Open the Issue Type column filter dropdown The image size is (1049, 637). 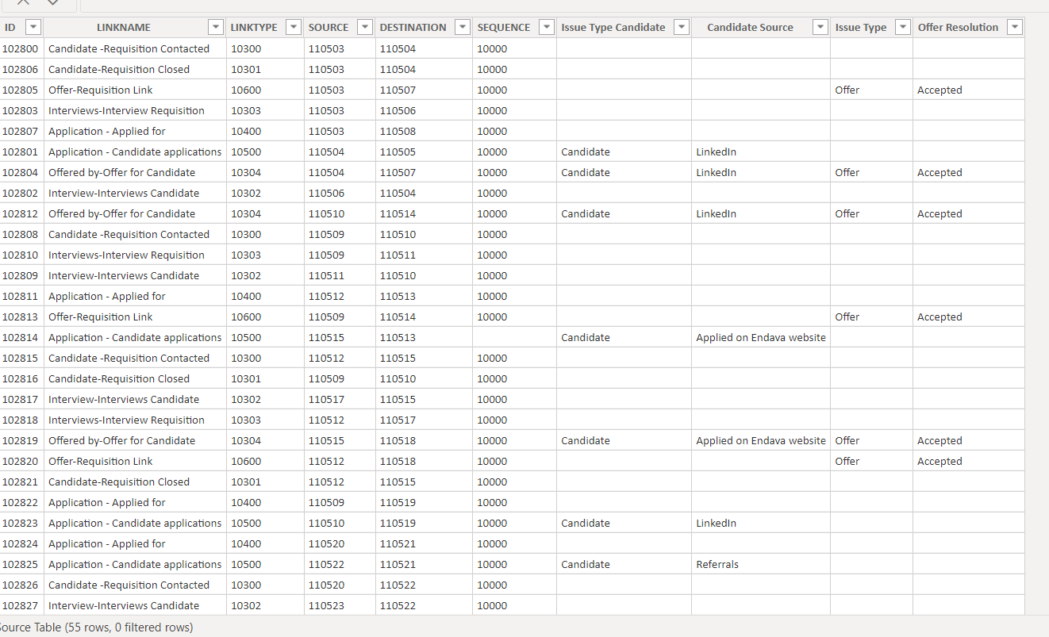click(x=902, y=27)
